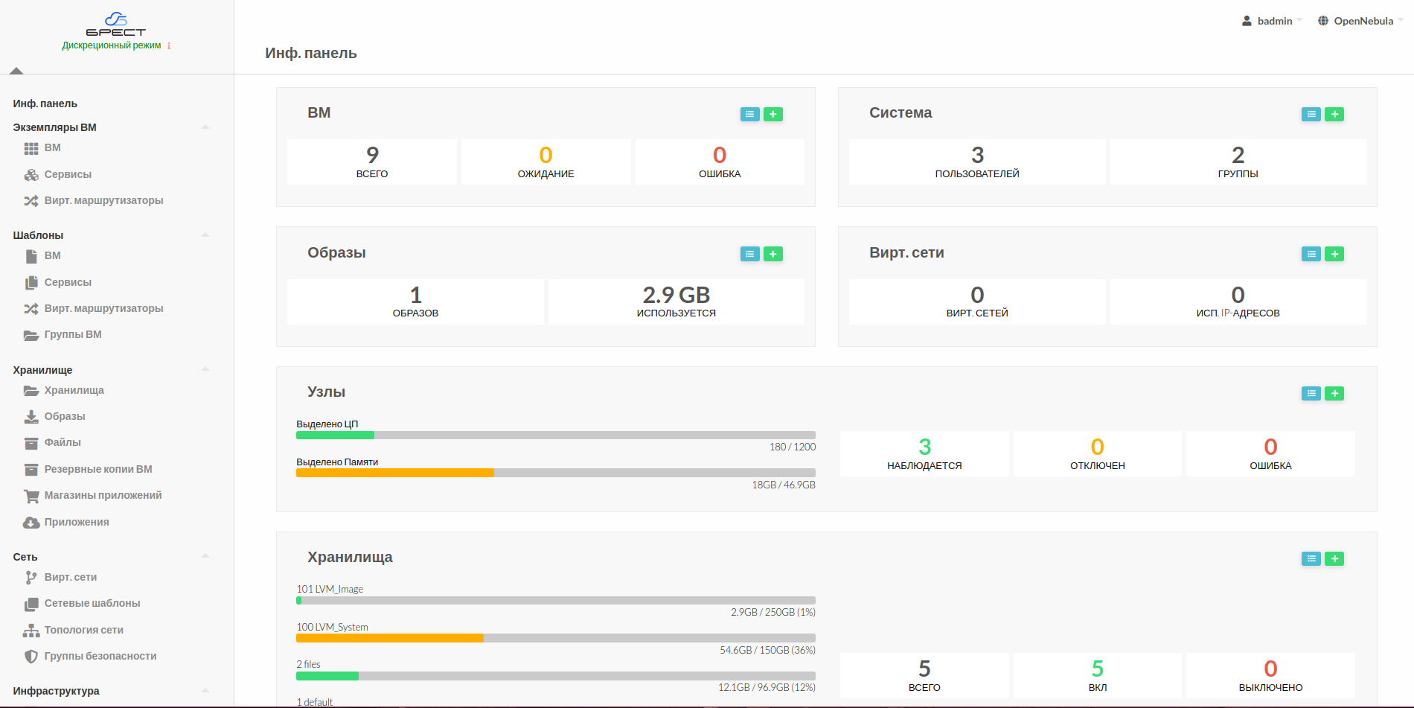
Task: Click the plus icon in Узлы panel
Action: (x=1334, y=393)
